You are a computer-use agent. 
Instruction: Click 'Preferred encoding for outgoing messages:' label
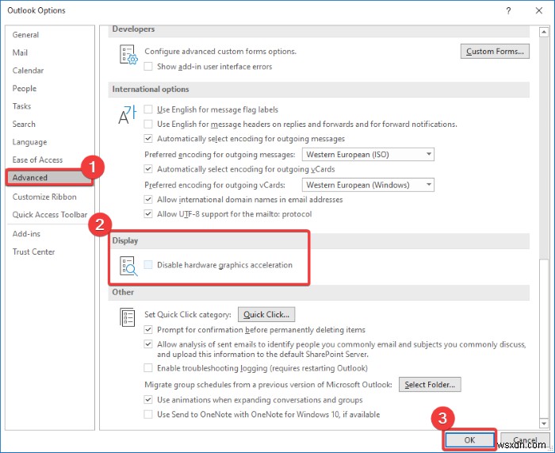tap(220, 155)
